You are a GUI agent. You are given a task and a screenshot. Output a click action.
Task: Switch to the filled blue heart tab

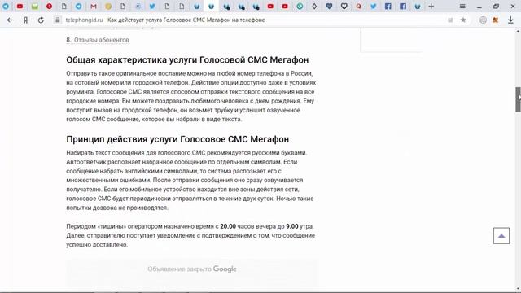click(329, 6)
